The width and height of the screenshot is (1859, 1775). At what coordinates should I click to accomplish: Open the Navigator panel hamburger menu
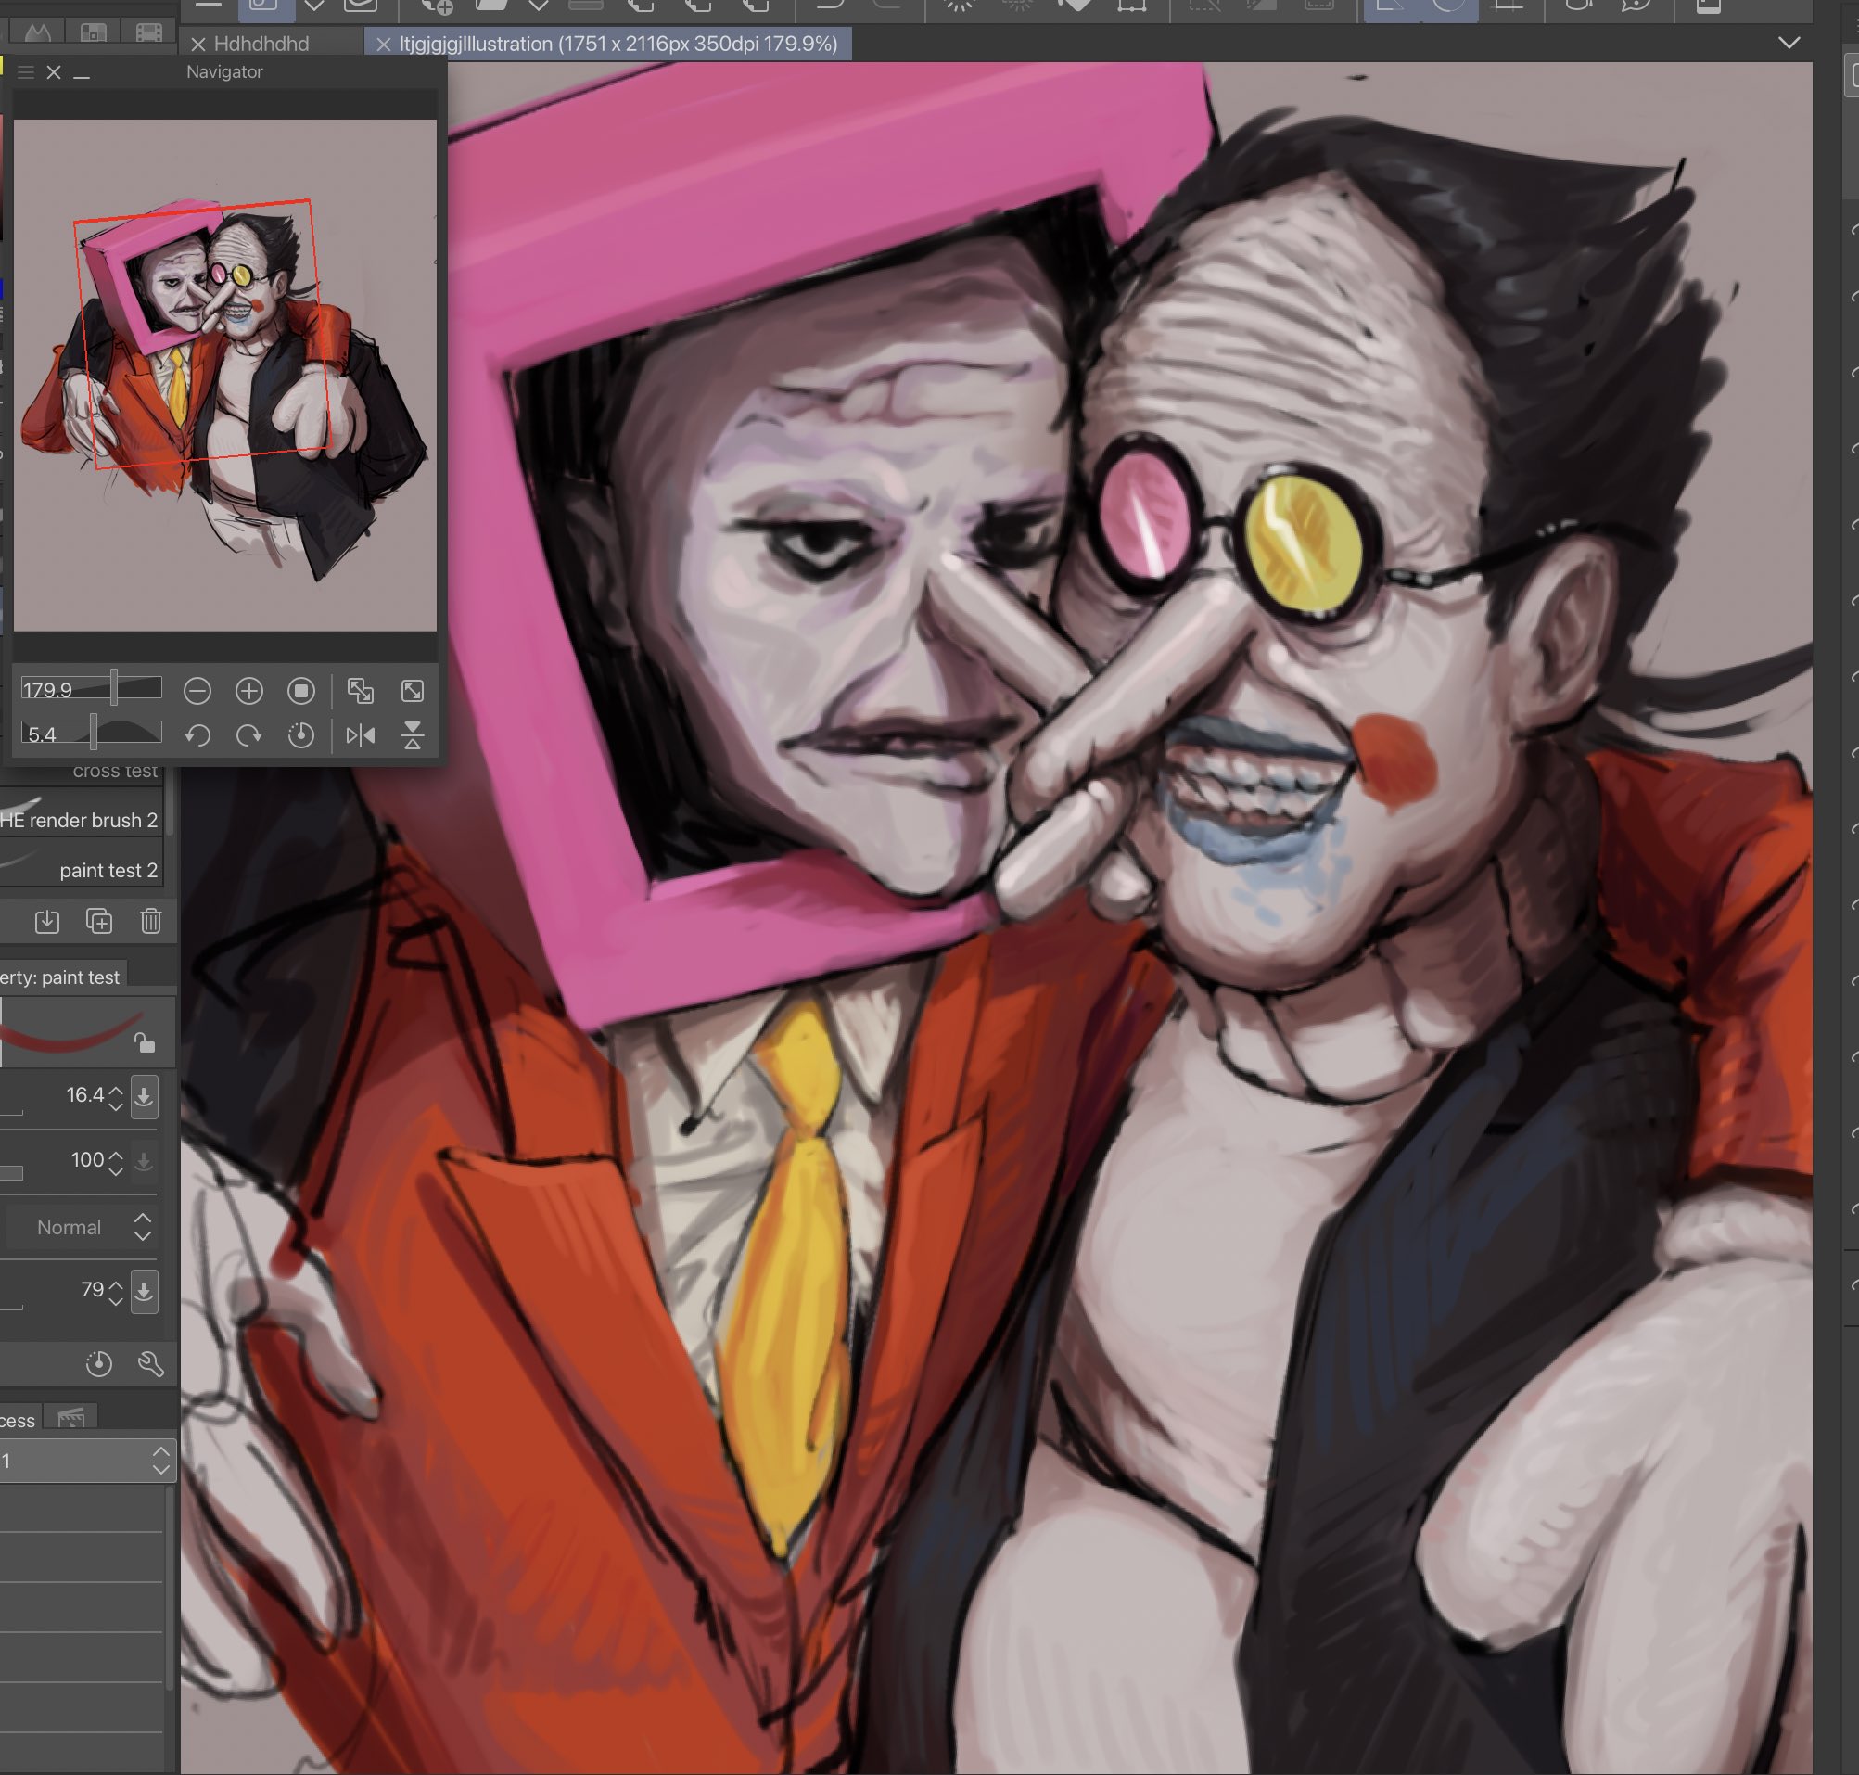[x=26, y=72]
